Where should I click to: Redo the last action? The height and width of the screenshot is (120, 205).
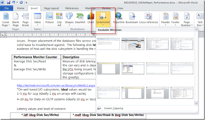(x=21, y=2)
